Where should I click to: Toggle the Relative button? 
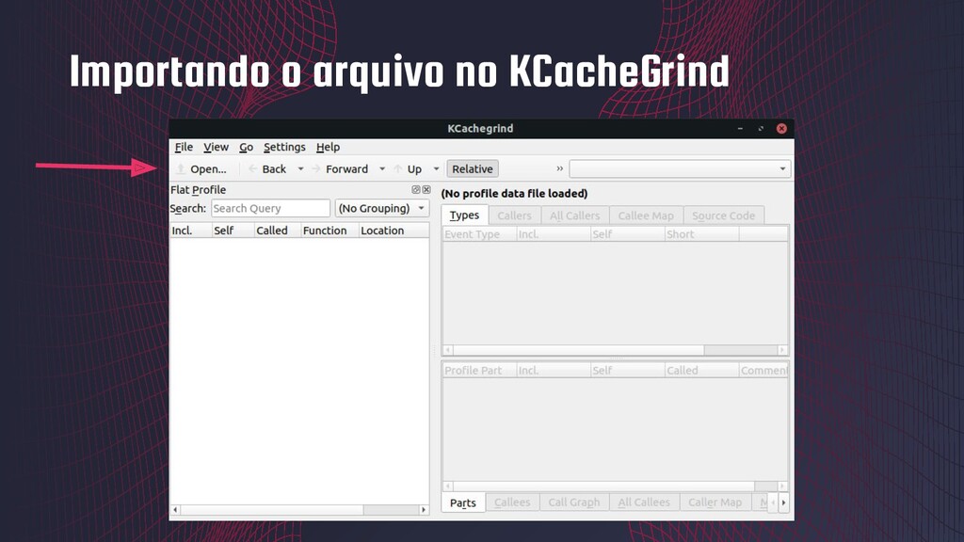473,169
